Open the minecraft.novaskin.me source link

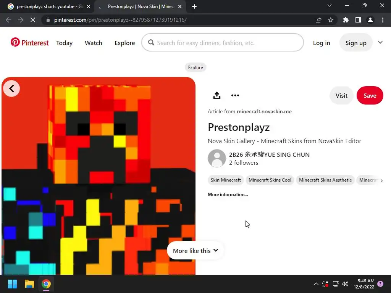[264, 111]
